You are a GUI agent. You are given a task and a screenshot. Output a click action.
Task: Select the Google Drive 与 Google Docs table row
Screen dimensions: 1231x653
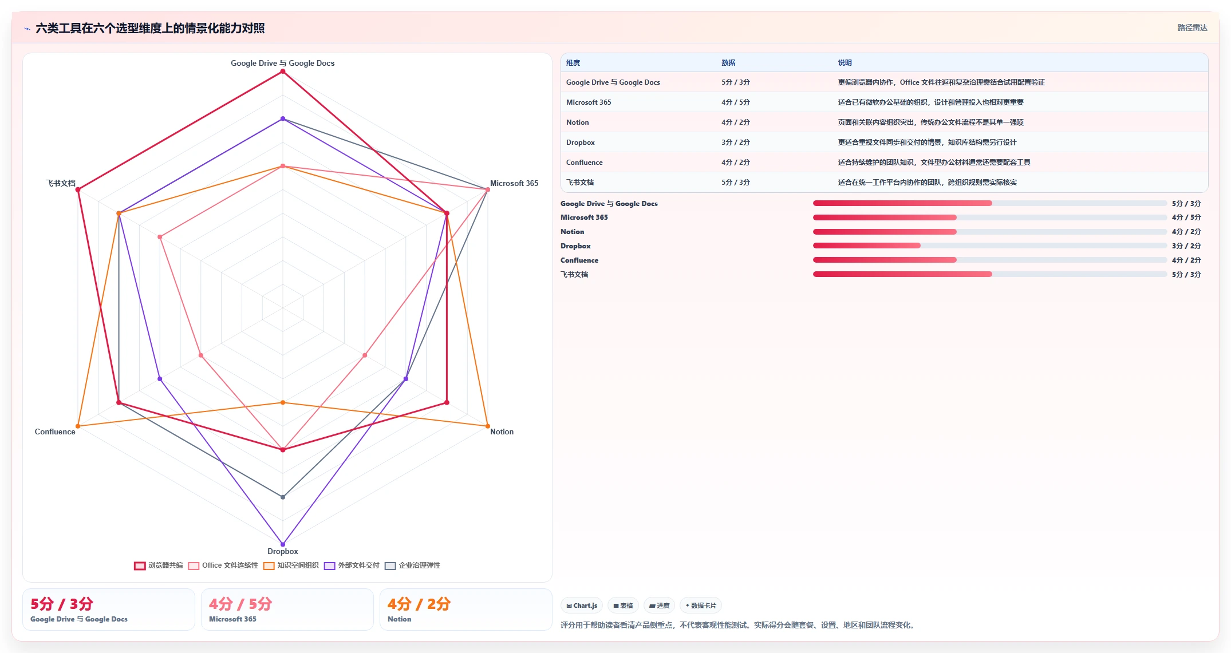pos(885,82)
